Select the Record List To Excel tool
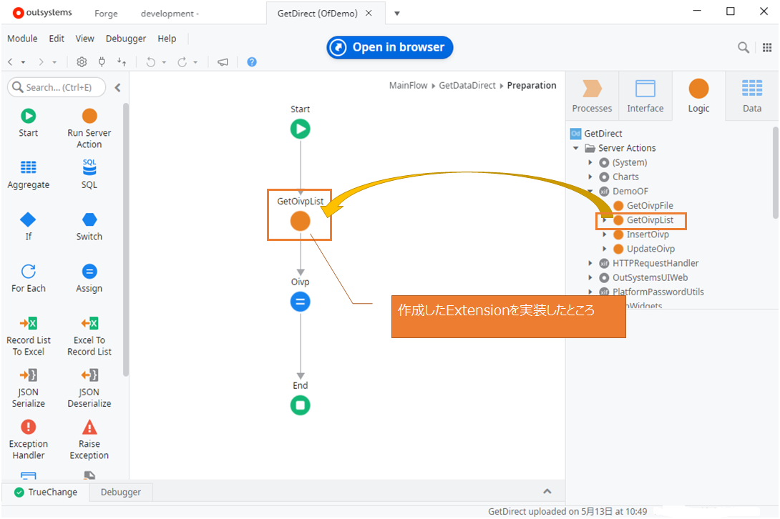 coord(29,324)
